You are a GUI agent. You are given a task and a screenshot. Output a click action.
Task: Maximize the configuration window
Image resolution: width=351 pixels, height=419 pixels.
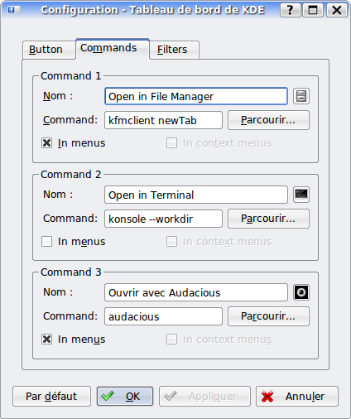click(x=313, y=11)
